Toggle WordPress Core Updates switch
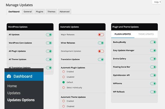165x109 pixels. click(49, 43)
